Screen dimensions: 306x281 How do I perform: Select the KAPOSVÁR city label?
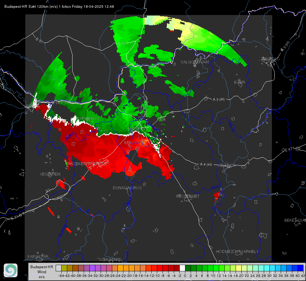pos(38,256)
